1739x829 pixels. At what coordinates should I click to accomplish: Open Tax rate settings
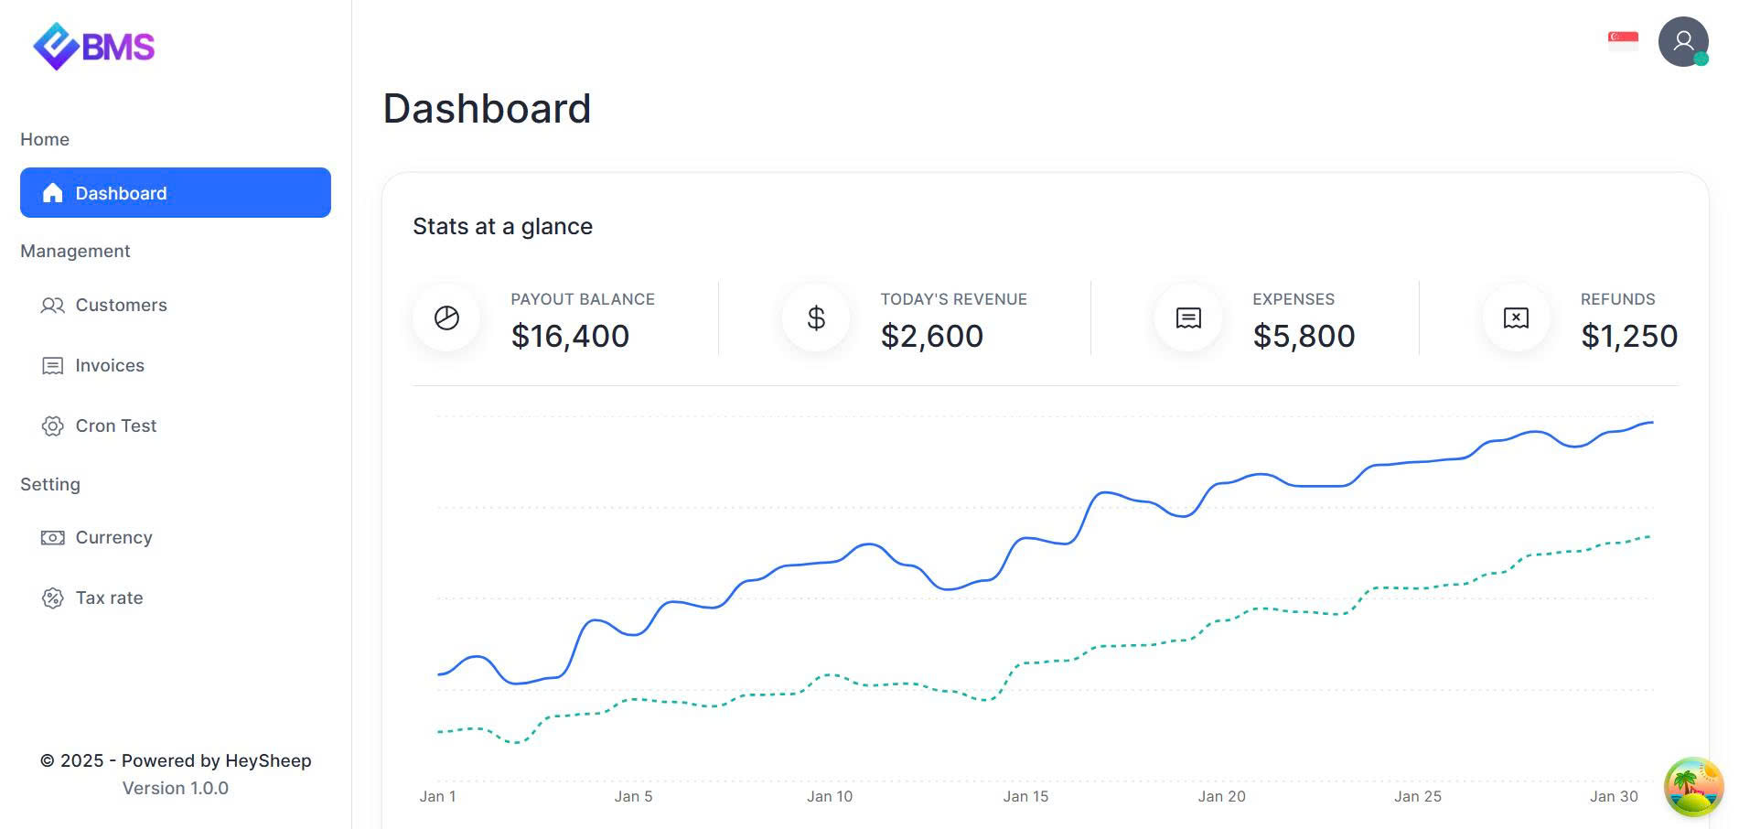[109, 598]
